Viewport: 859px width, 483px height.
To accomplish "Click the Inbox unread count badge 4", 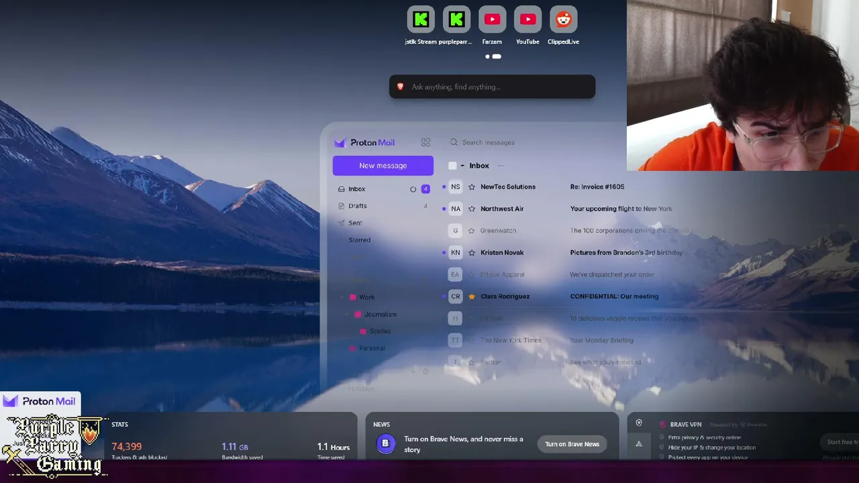I will (x=425, y=189).
